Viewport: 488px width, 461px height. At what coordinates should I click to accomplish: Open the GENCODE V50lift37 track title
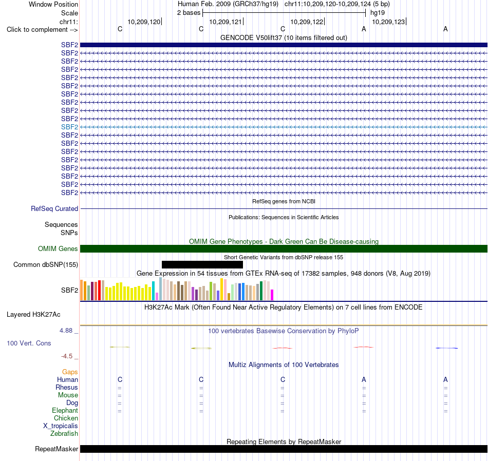point(284,37)
